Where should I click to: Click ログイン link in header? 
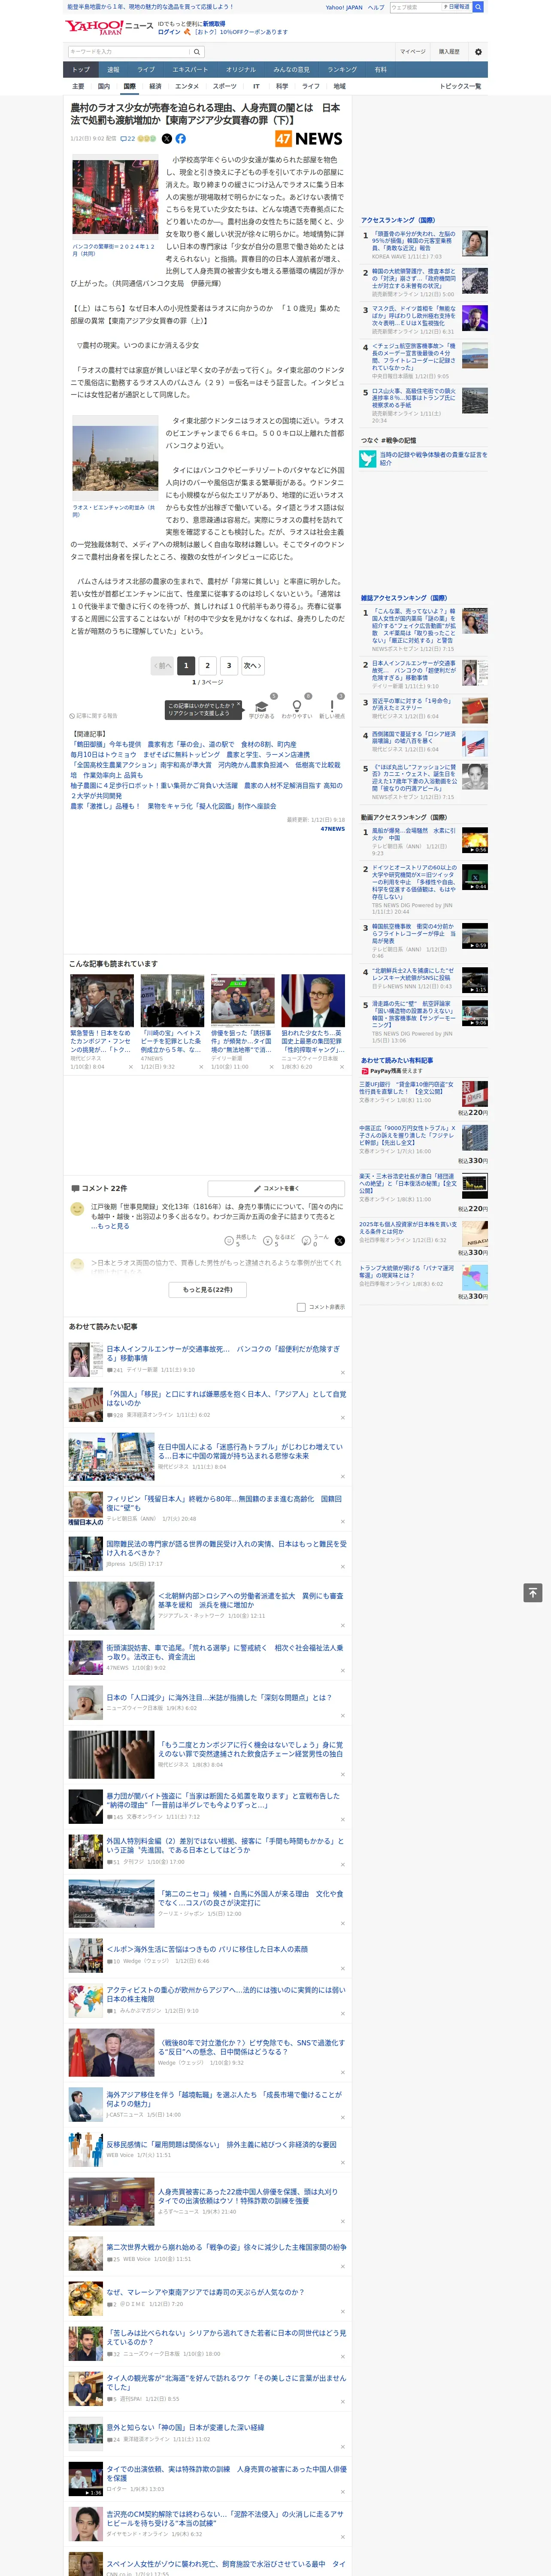[169, 32]
